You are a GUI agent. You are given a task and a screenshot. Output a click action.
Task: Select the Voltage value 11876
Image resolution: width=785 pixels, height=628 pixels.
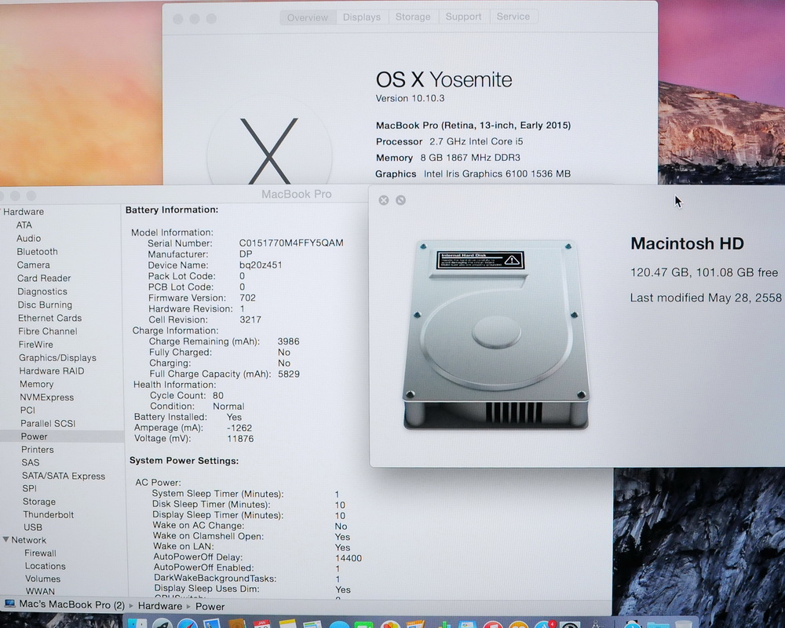(240, 439)
